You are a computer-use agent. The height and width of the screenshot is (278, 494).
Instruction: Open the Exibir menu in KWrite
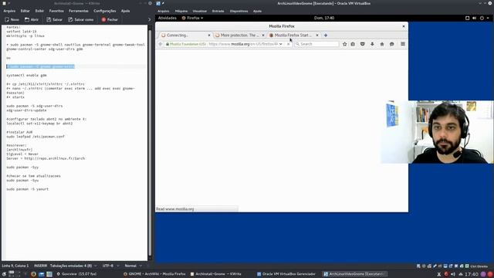[x=39, y=11]
